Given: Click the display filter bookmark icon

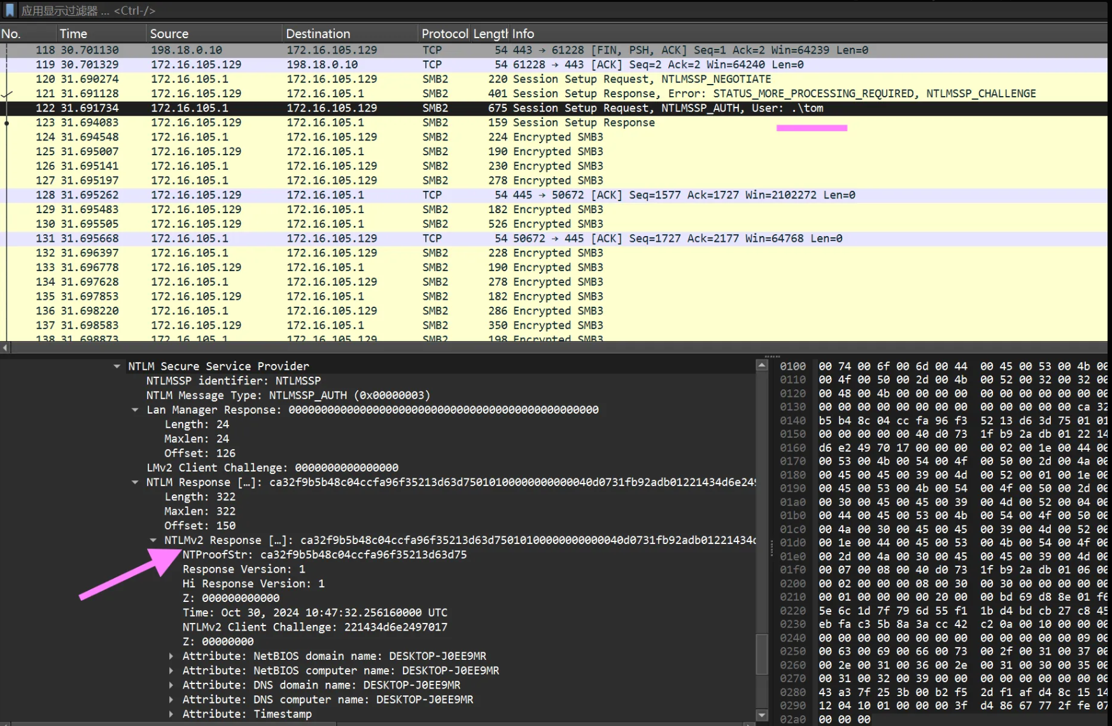Looking at the screenshot, I should tap(10, 10).
